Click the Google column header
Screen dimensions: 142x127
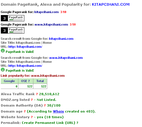(x=9, y=81)
